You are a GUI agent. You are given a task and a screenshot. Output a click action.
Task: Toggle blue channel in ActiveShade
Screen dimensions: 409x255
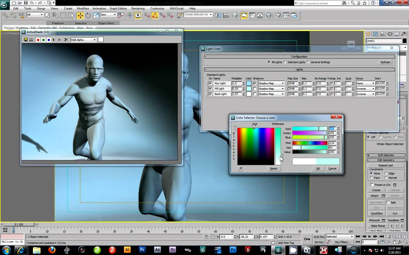coord(49,40)
